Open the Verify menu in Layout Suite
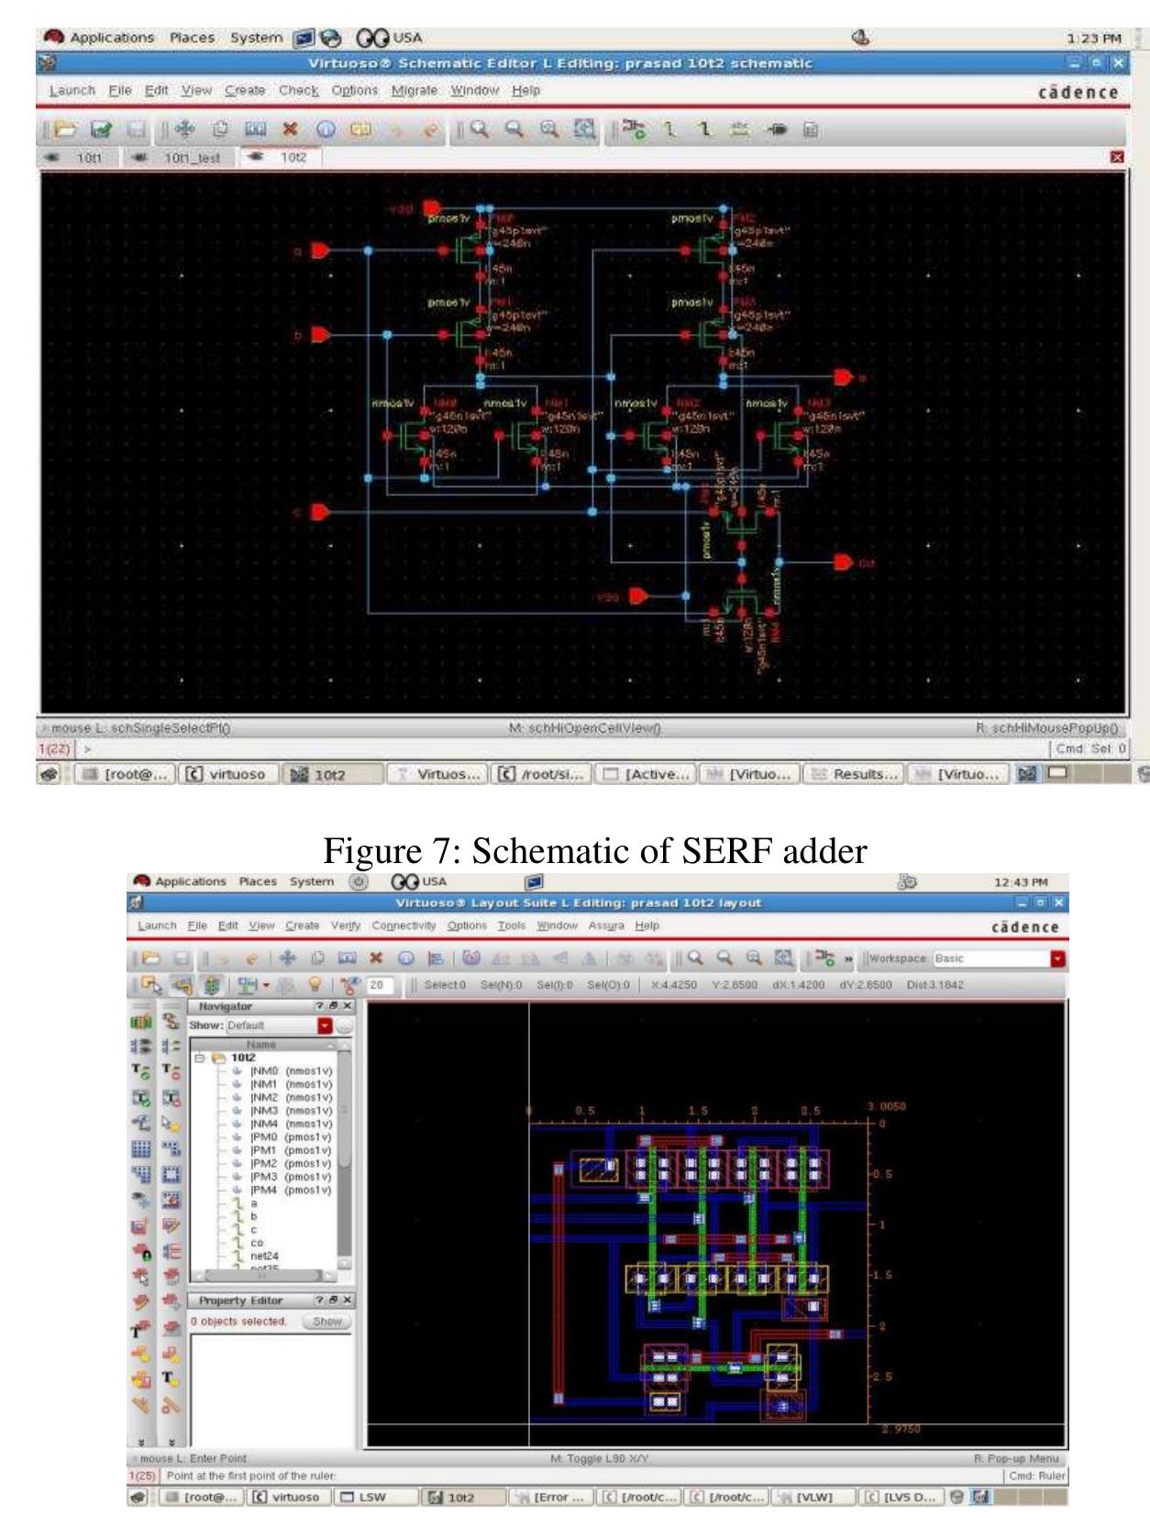 point(346,926)
